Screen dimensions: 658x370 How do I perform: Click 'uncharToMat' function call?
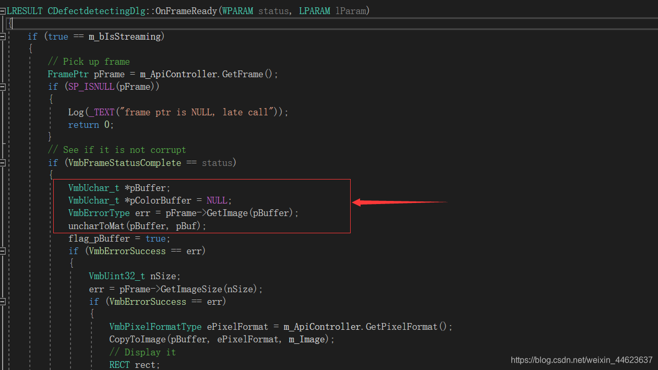[96, 226]
